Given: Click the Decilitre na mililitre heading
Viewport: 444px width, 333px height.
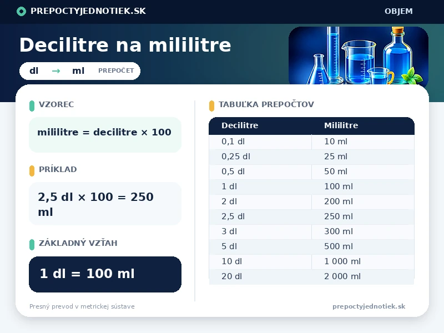Looking at the screenshot, I should [125, 45].
